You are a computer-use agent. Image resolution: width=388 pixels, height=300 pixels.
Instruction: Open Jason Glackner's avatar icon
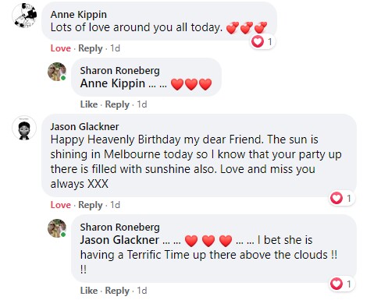point(24,128)
